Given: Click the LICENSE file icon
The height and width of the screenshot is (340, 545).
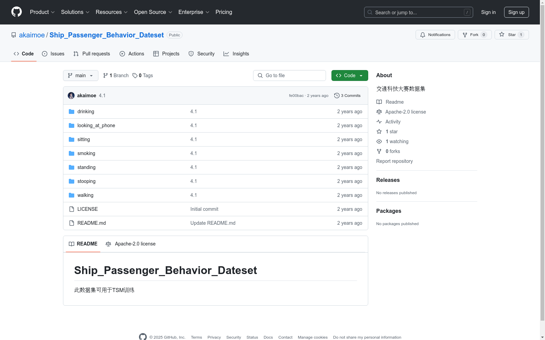Looking at the screenshot, I should [x=72, y=209].
